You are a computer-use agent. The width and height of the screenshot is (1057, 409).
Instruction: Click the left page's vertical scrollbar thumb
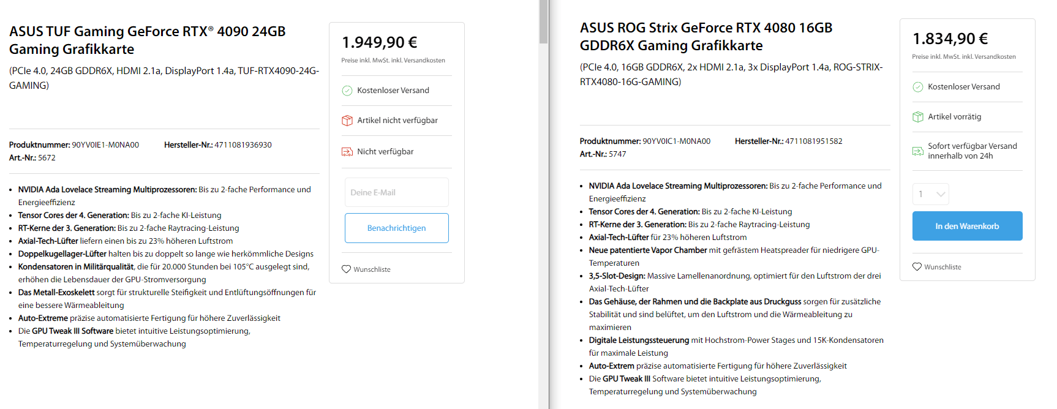(543, 22)
